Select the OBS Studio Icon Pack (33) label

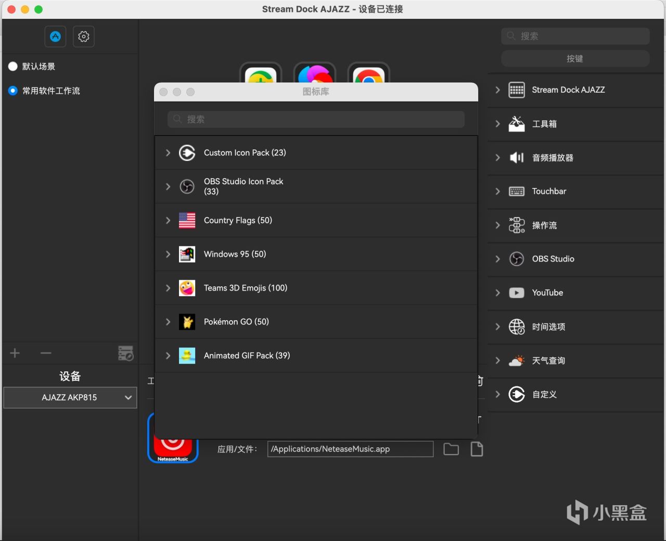click(244, 186)
